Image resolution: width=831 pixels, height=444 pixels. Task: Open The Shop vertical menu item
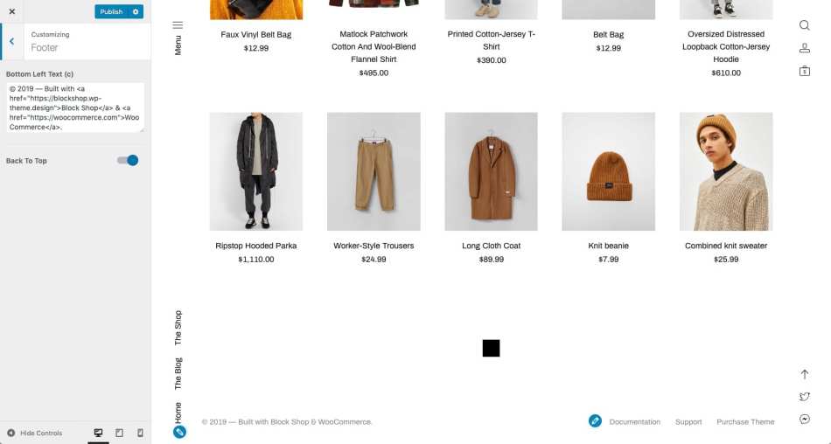tap(178, 328)
